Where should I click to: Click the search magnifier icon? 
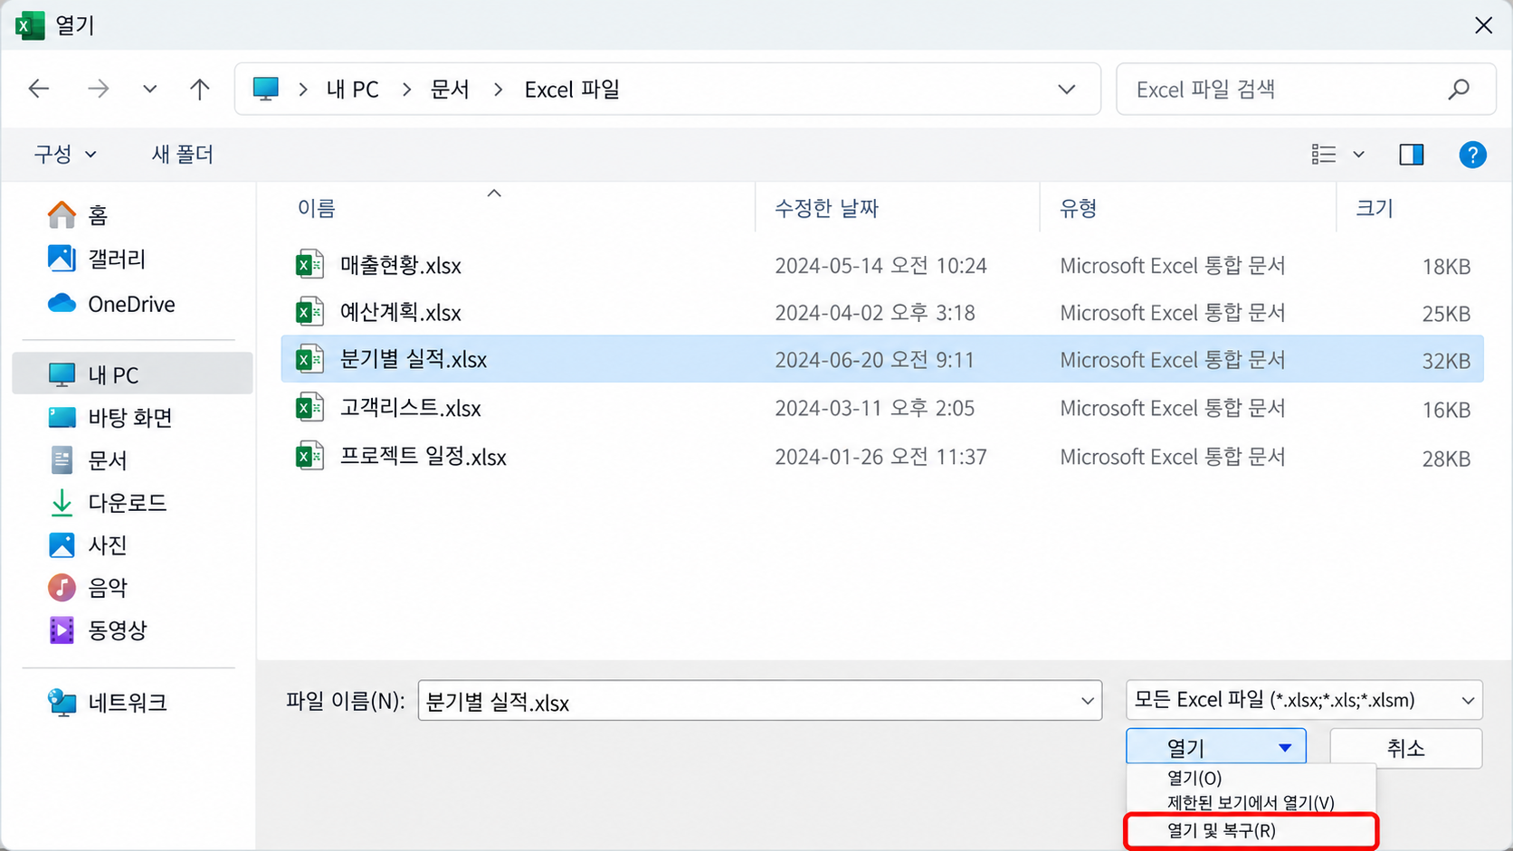tap(1458, 90)
